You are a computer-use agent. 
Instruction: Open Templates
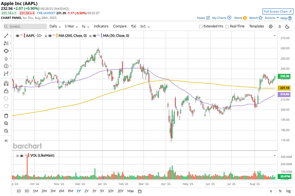pos(256,26)
